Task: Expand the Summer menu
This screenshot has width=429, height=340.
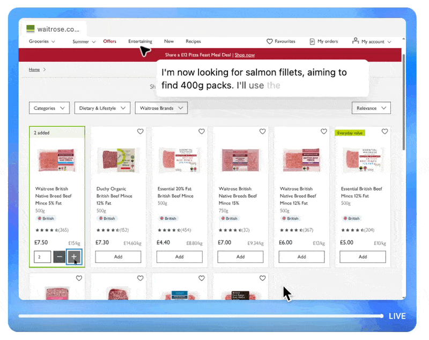Action: [x=84, y=42]
